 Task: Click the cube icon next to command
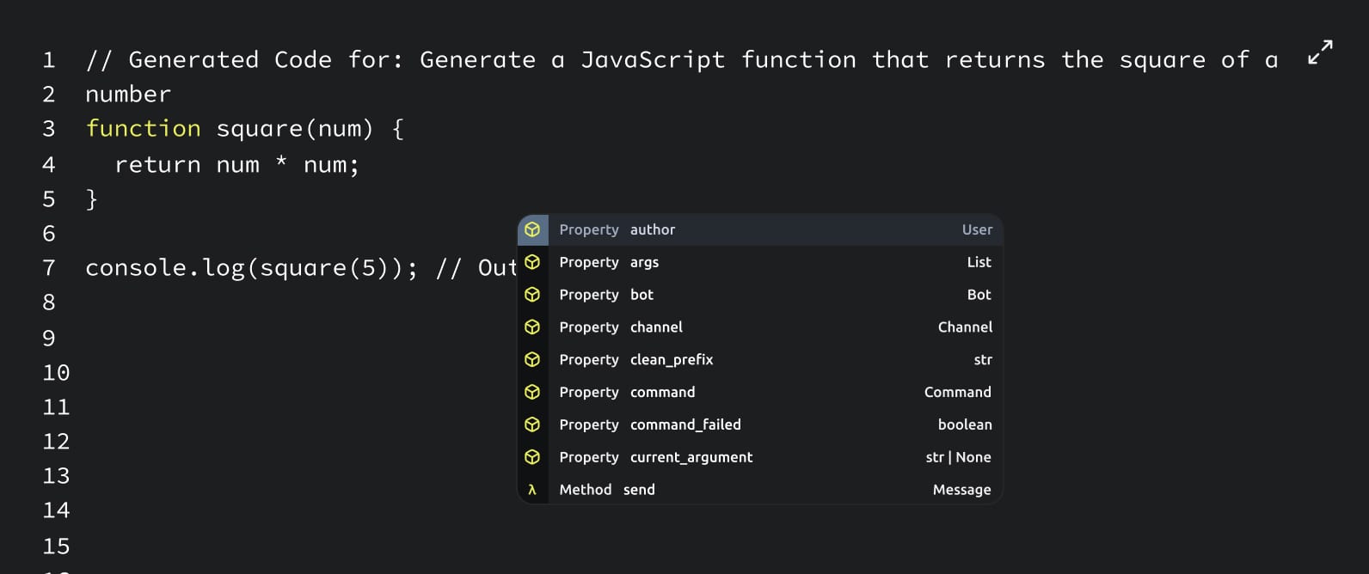(x=532, y=393)
